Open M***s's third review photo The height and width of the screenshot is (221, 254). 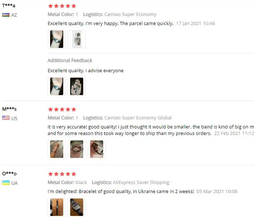pos(97,149)
